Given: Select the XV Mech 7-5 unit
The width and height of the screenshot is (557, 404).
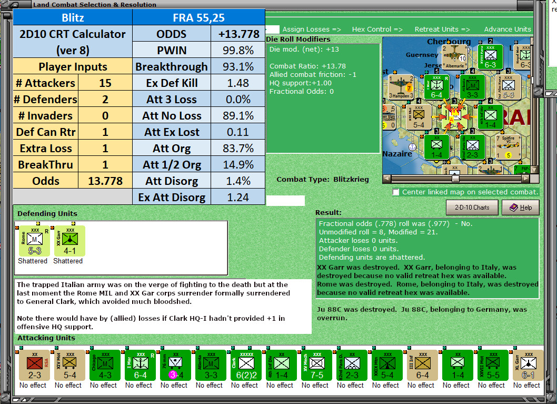Looking at the screenshot, I should pyautogui.click(x=316, y=365).
